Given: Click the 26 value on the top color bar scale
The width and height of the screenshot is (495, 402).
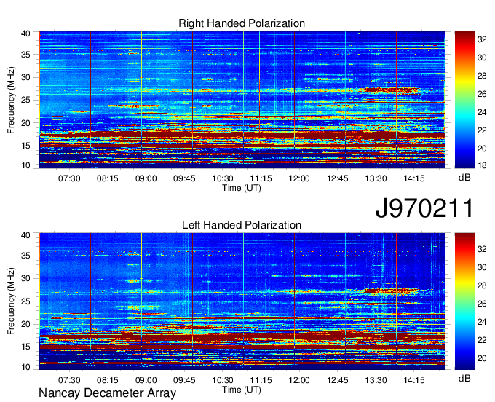Looking at the screenshot, I should tap(482, 94).
